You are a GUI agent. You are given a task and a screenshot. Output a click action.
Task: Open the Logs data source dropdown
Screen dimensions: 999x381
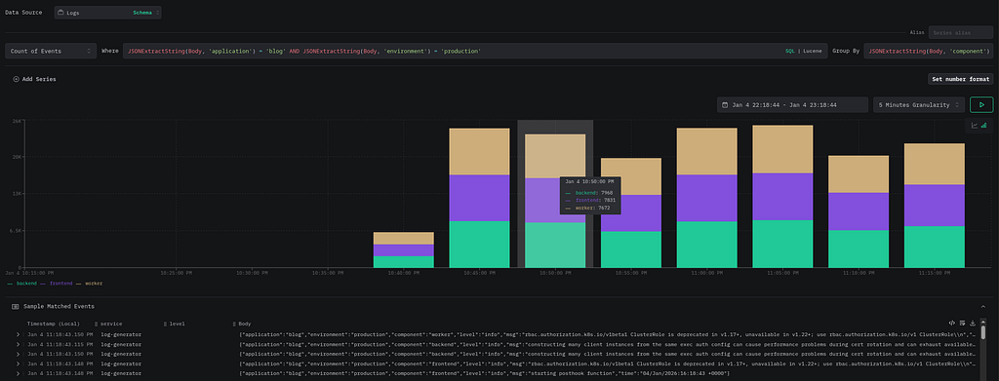tap(107, 12)
